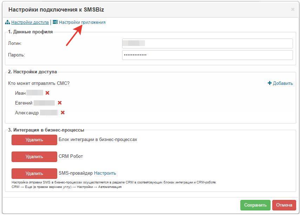Click the Кто может отправлять СМС? label
300x215 pixels.
point(39,83)
